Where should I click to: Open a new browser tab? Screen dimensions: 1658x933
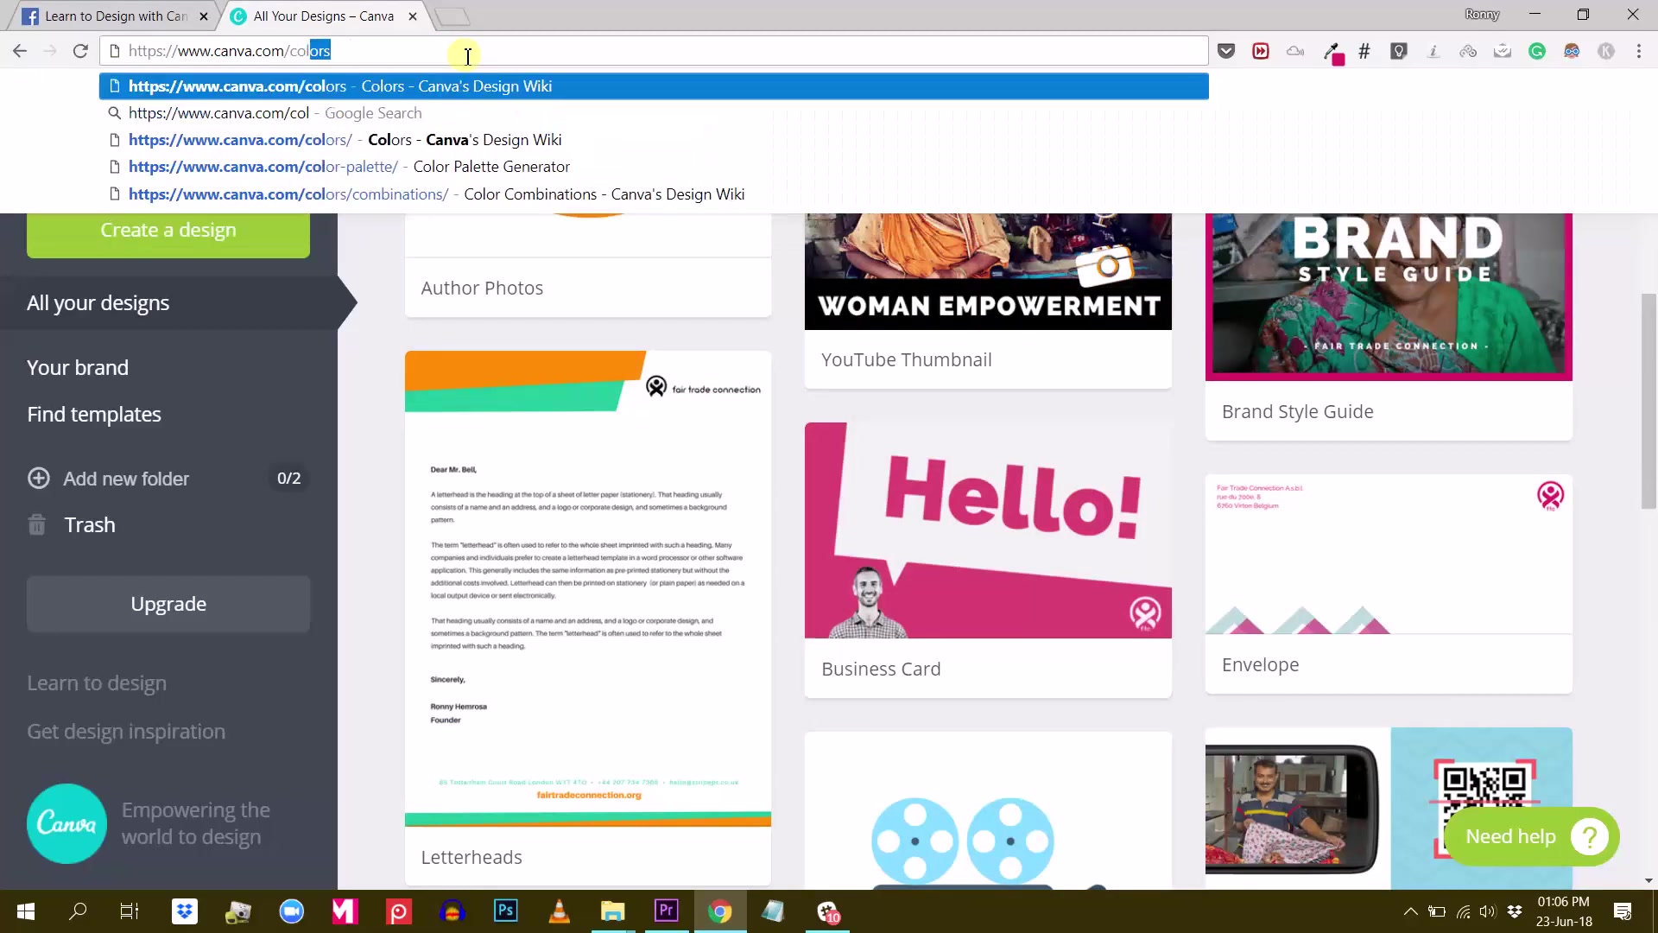pos(452,16)
